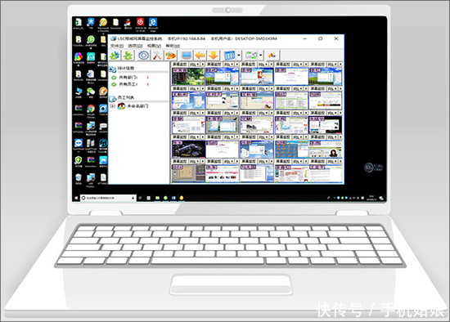
Task: Click 屏幕监控 button above the forest thumbnail
Action: coord(179,65)
